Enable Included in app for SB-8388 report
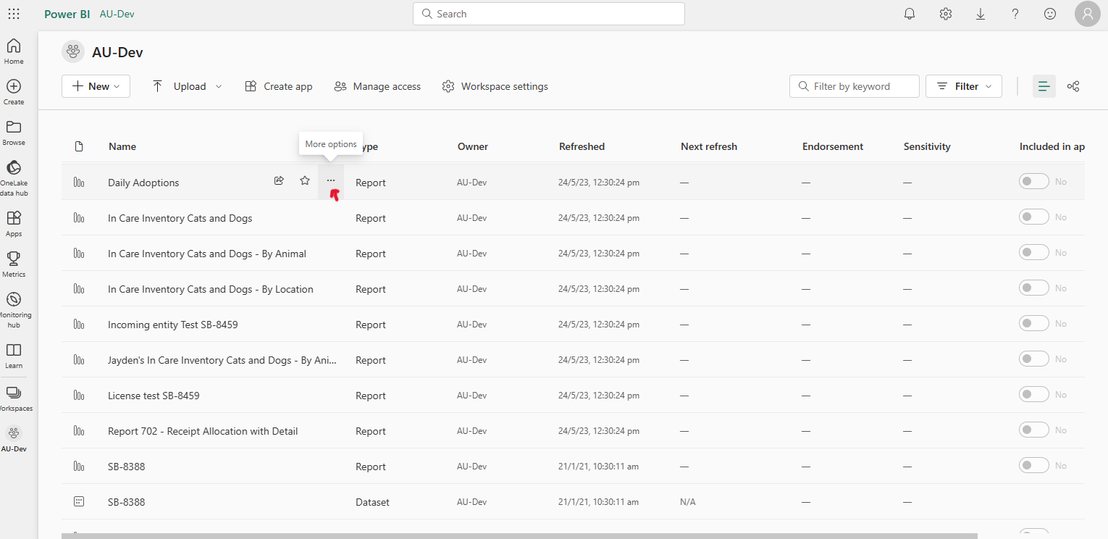The height and width of the screenshot is (539, 1108). 1033,465
